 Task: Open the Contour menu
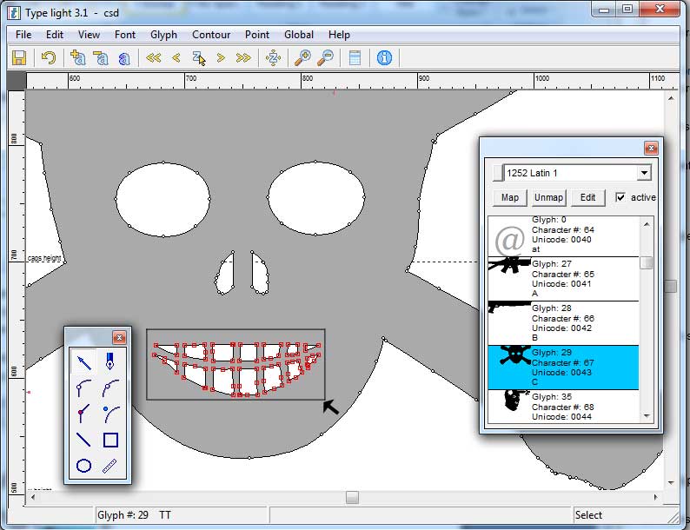(x=211, y=35)
